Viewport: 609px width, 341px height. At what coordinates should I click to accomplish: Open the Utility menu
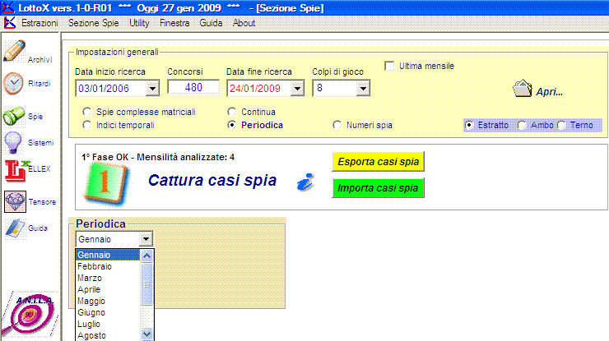point(139,23)
